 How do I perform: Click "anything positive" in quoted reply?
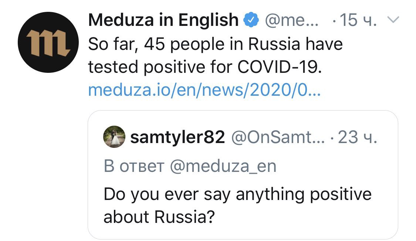click(x=304, y=195)
